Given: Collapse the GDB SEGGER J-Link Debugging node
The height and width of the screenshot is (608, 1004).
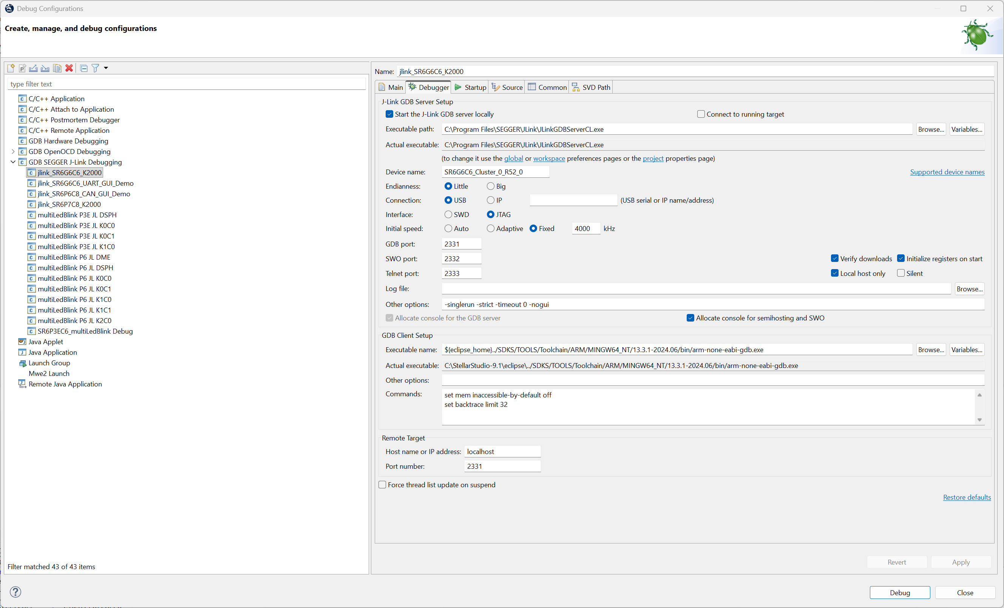Looking at the screenshot, I should click(13, 162).
